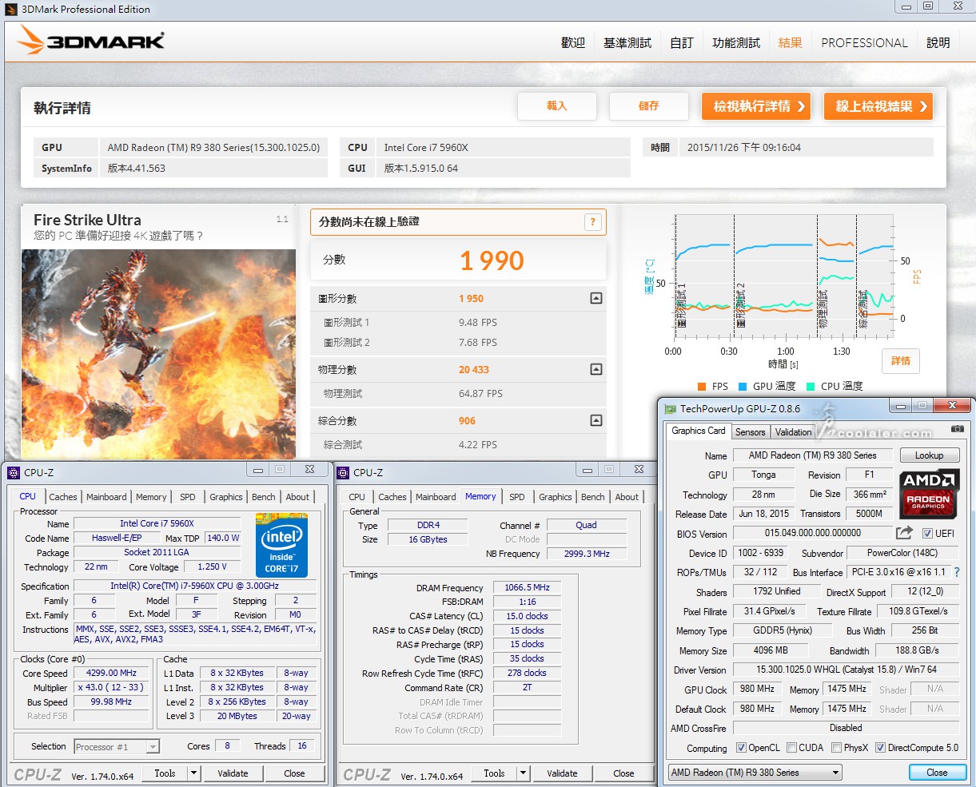This screenshot has width=976, height=787.
Task: Open the SPD tab in CPU-Z memory window
Action: click(x=517, y=497)
